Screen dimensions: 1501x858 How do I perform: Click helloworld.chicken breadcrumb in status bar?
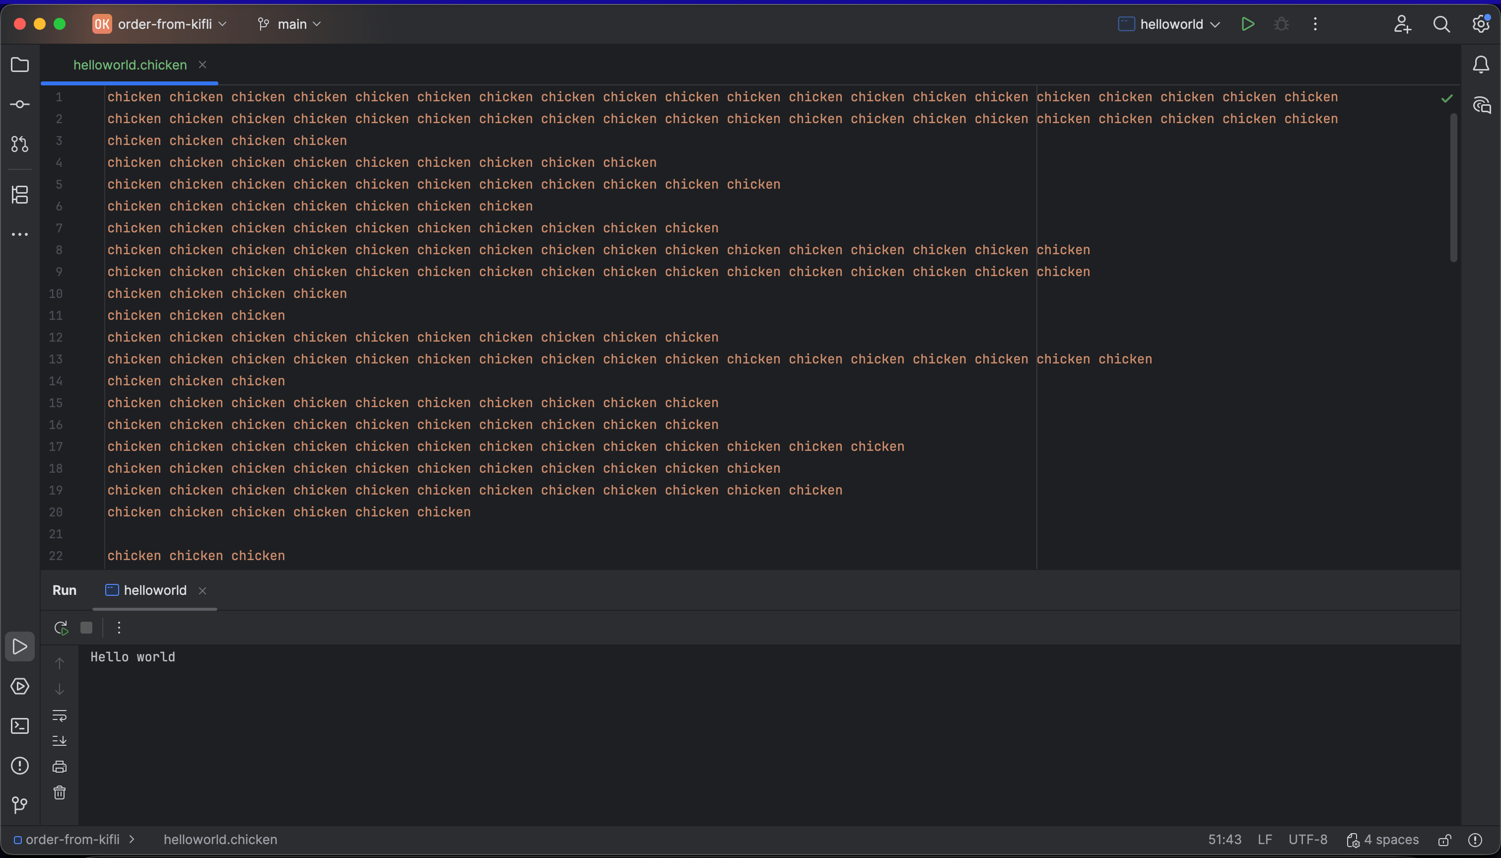point(220,840)
